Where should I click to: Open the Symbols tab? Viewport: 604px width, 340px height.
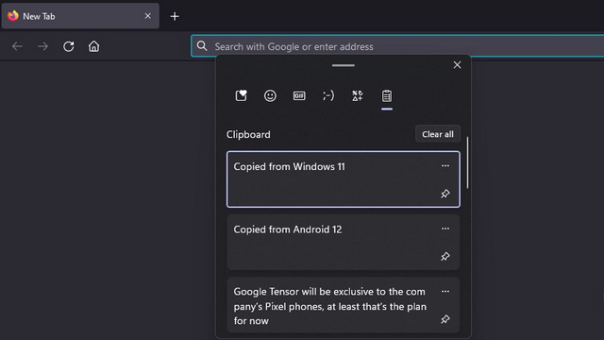[358, 95]
